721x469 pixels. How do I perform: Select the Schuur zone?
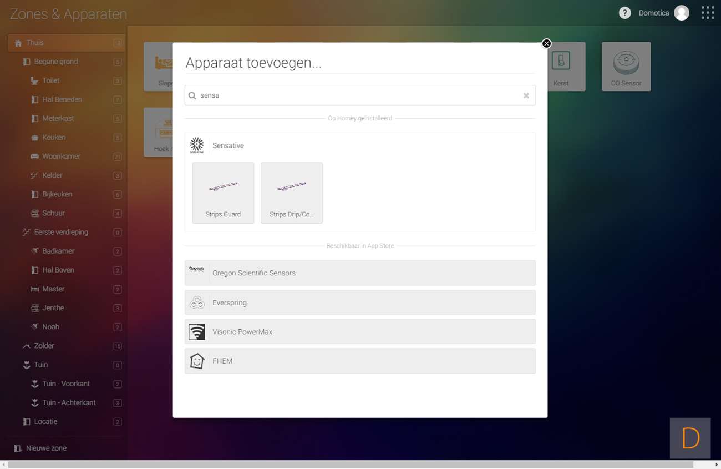point(66,213)
